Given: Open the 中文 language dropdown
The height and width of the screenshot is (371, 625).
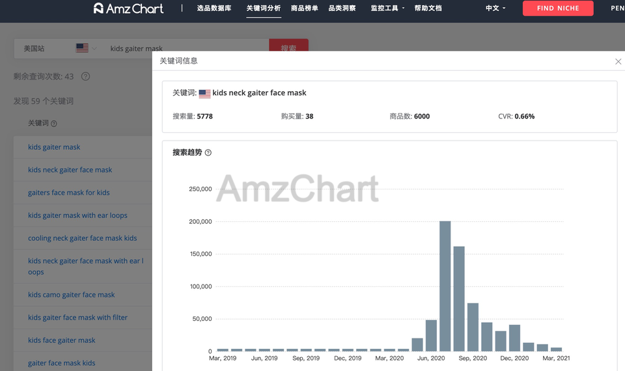Looking at the screenshot, I should [x=495, y=8].
